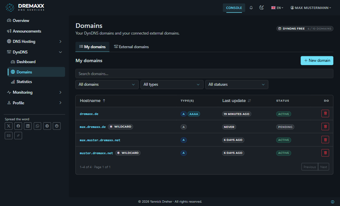
Task: Open the DynDNS Dashboard item
Action: tap(26, 62)
